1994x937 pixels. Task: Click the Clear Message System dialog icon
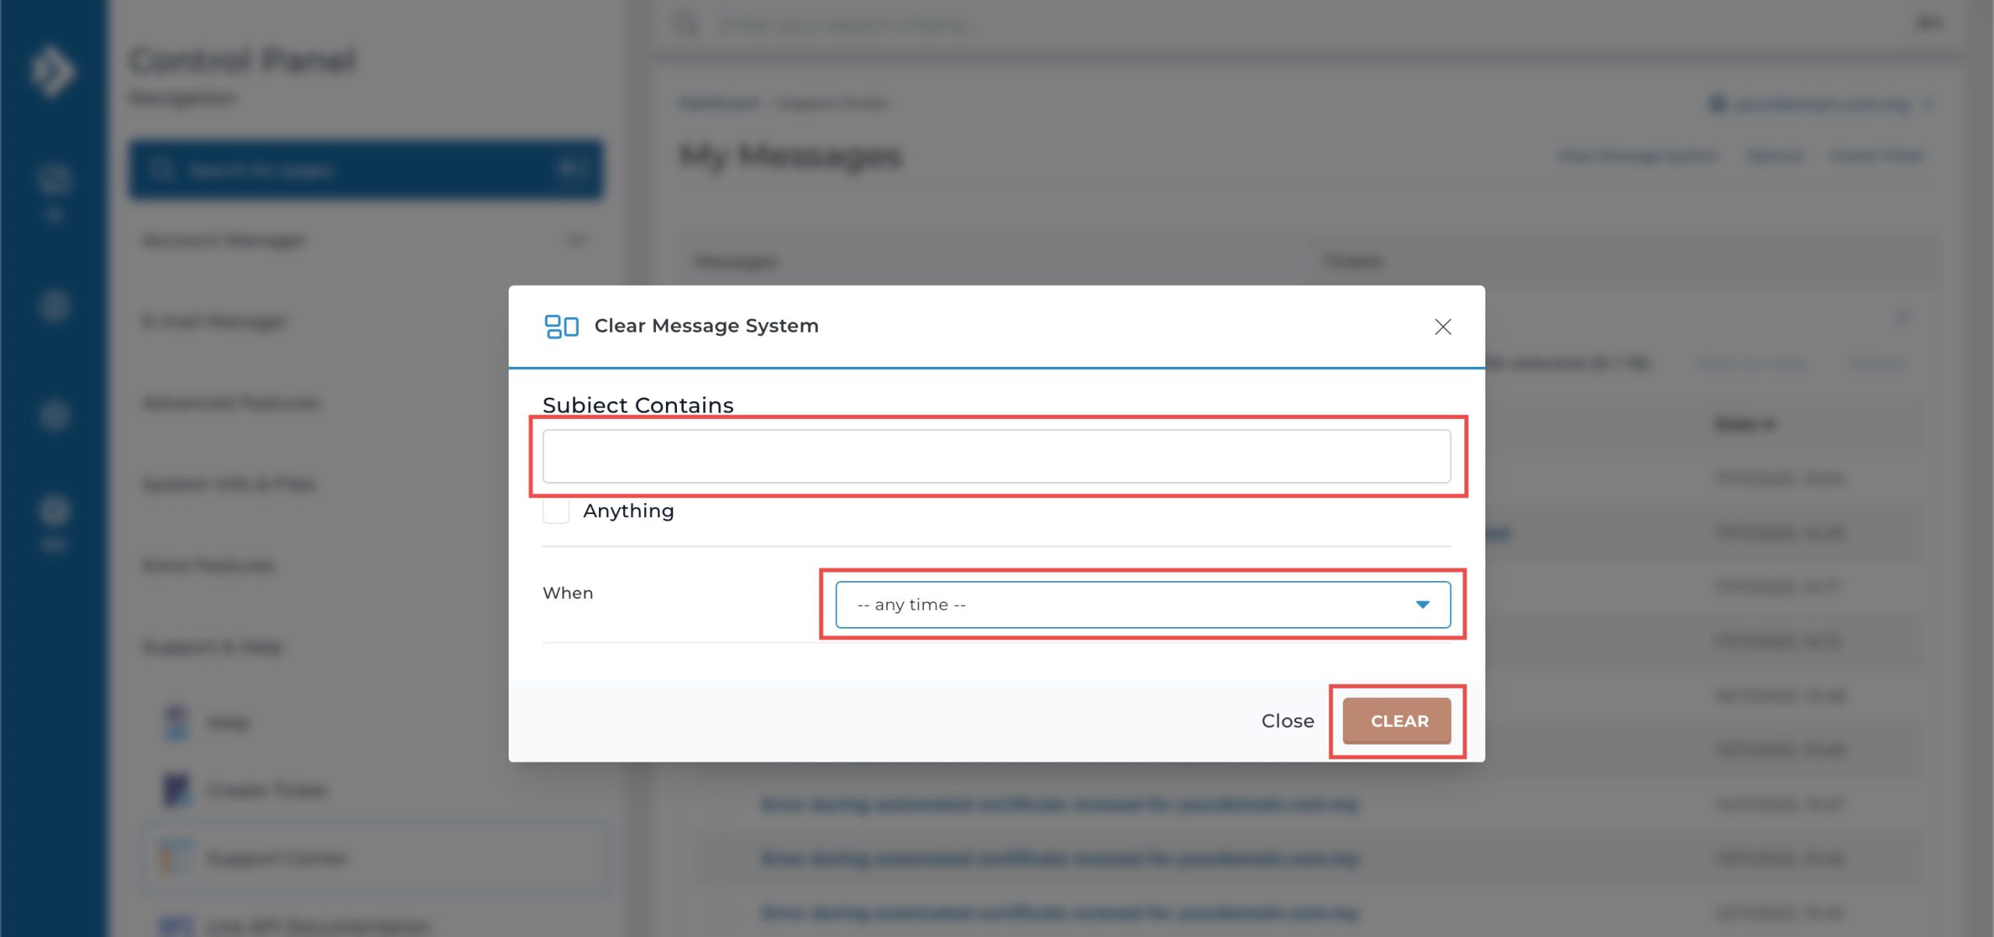click(x=561, y=326)
